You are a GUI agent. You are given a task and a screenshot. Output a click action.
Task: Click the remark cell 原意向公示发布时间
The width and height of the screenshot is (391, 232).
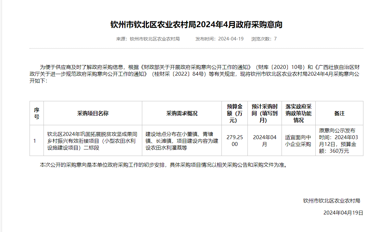pyautogui.click(x=339, y=141)
